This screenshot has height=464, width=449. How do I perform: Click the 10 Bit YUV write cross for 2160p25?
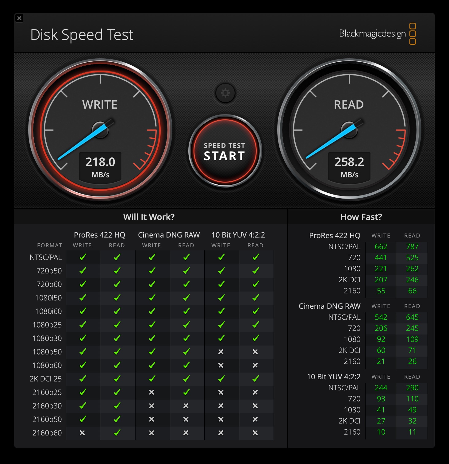pyautogui.click(x=221, y=392)
